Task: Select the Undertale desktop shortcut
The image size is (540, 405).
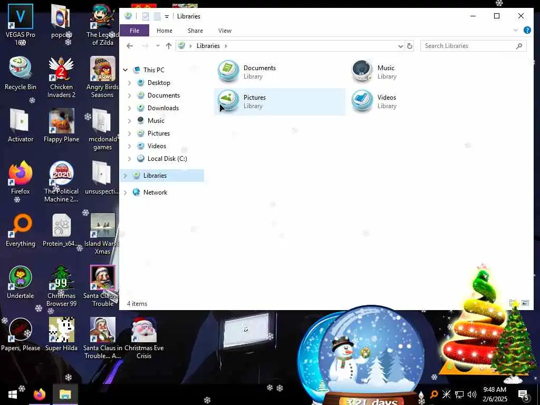Action: click(x=21, y=283)
